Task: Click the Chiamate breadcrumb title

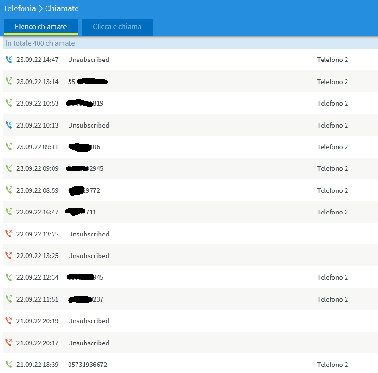Action: tap(62, 8)
